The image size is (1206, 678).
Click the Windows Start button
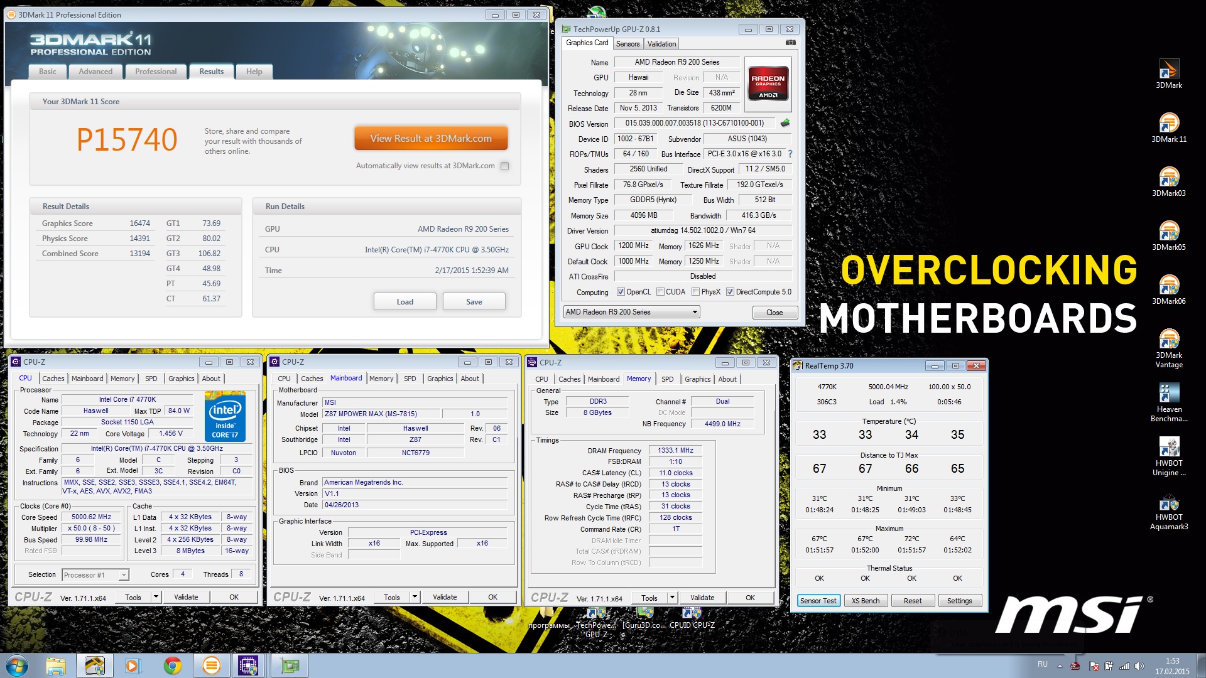pos(17,665)
